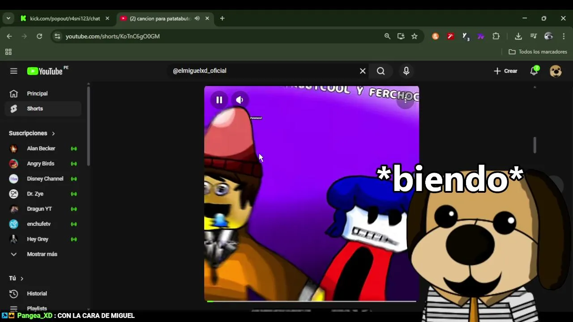Go to the YouTube logo home
Viewport: 573px width, 322px height.
[45, 71]
